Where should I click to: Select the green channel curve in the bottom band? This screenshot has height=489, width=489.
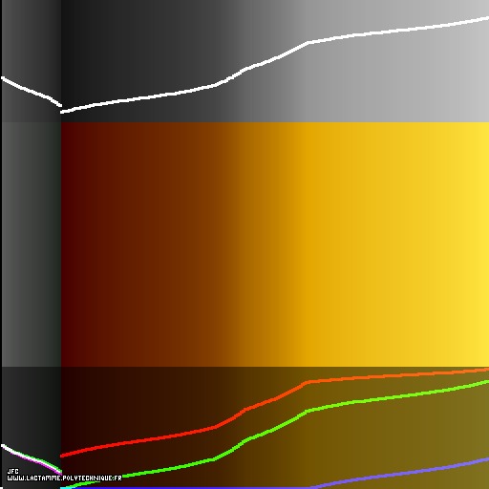(x=275, y=434)
